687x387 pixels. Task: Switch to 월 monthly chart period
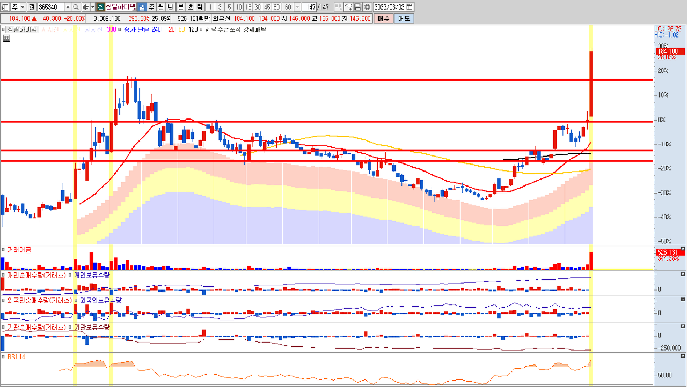pyautogui.click(x=160, y=7)
